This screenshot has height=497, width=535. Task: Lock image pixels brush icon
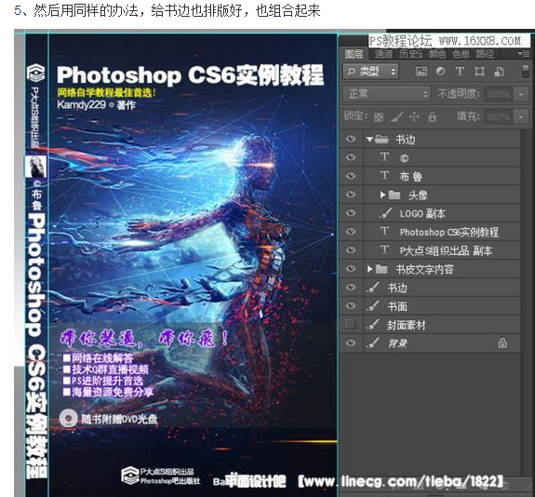396,116
